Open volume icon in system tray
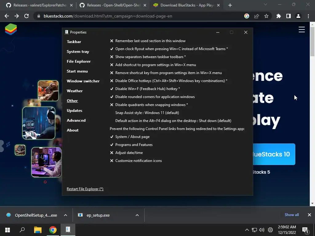Image resolution: width=315 pixels, height=236 pixels. (x=262, y=230)
